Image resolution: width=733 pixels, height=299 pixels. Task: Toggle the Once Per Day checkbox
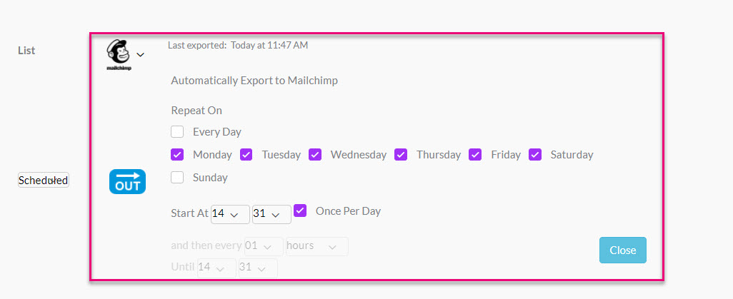coord(300,211)
